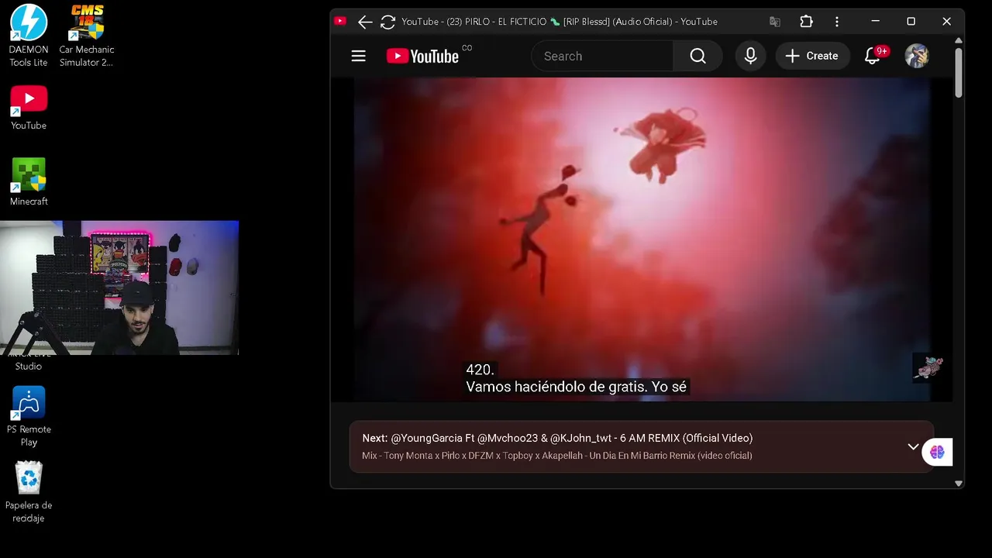992x558 pixels.
Task: Go to YouTube home via logo
Action: click(x=422, y=56)
